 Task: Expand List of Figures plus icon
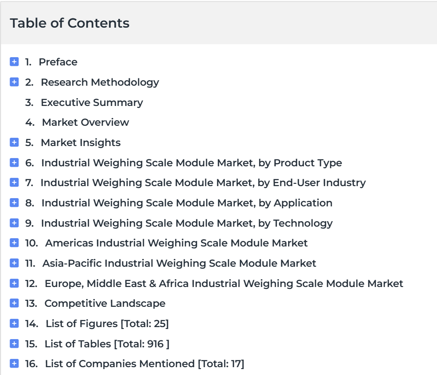[x=14, y=323]
